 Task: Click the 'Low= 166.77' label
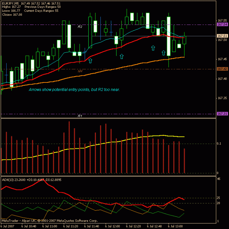tap(11, 11)
